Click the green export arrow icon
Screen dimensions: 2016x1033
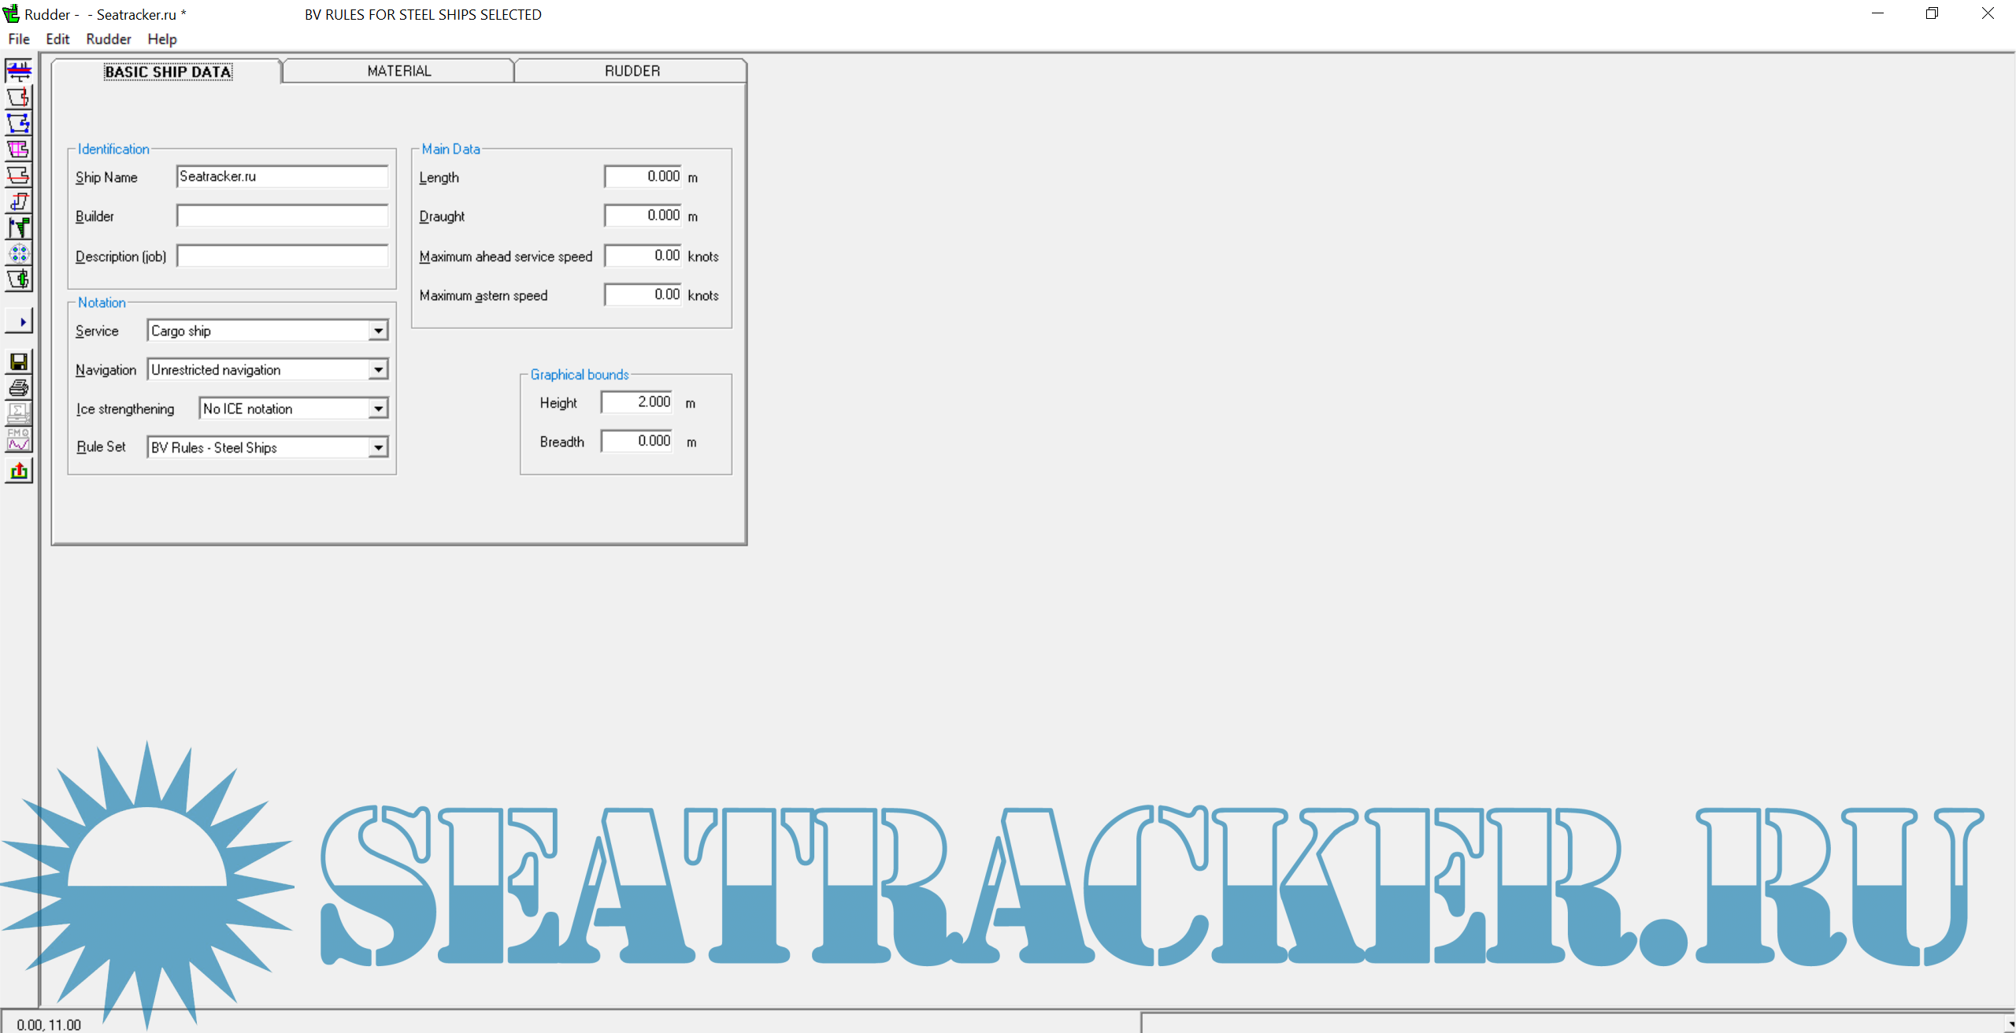click(x=19, y=471)
